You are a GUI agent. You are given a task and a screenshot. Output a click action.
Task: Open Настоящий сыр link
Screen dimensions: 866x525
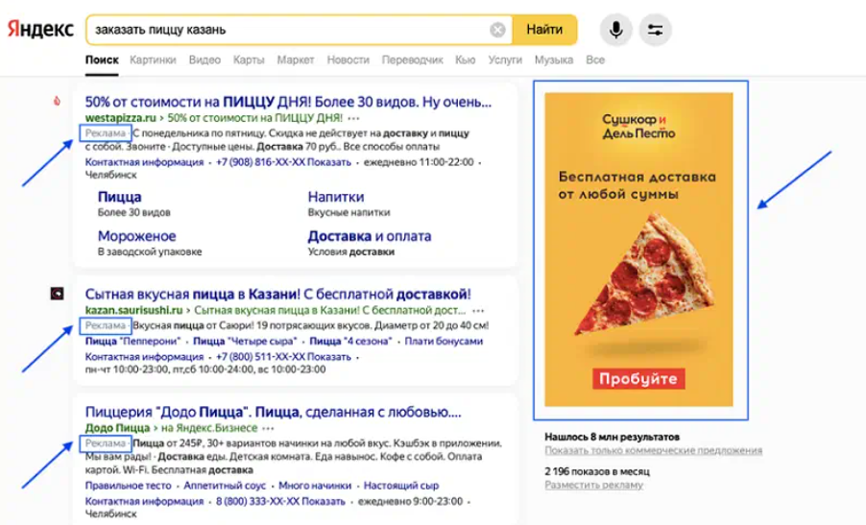pyautogui.click(x=401, y=486)
